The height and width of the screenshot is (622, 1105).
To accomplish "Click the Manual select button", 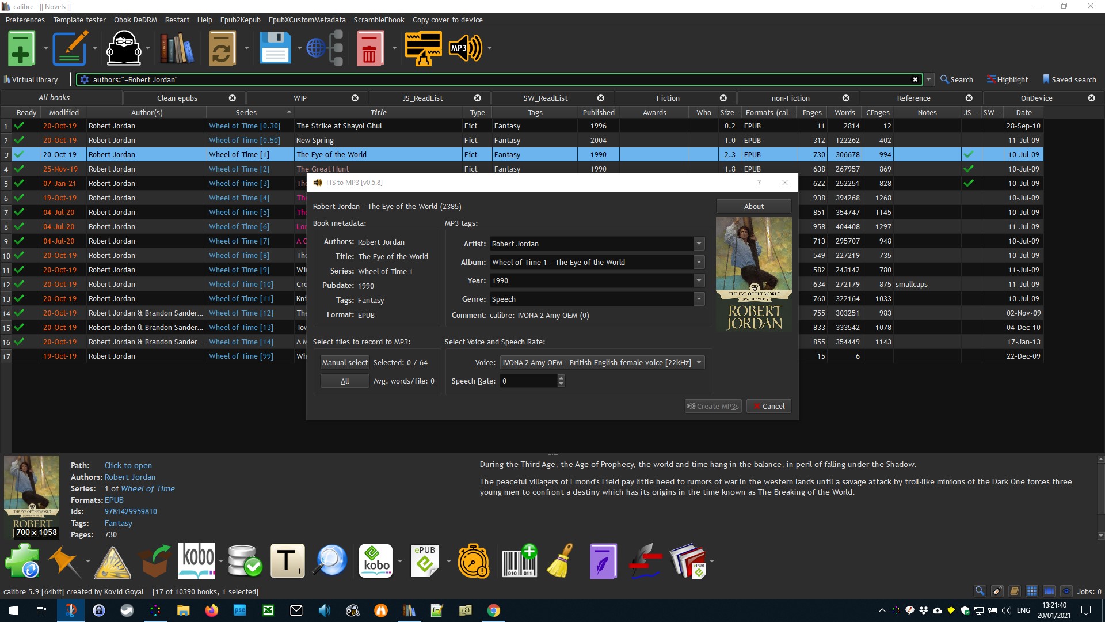I will click(345, 362).
